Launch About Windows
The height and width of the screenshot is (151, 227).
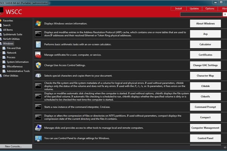click(x=205, y=23)
